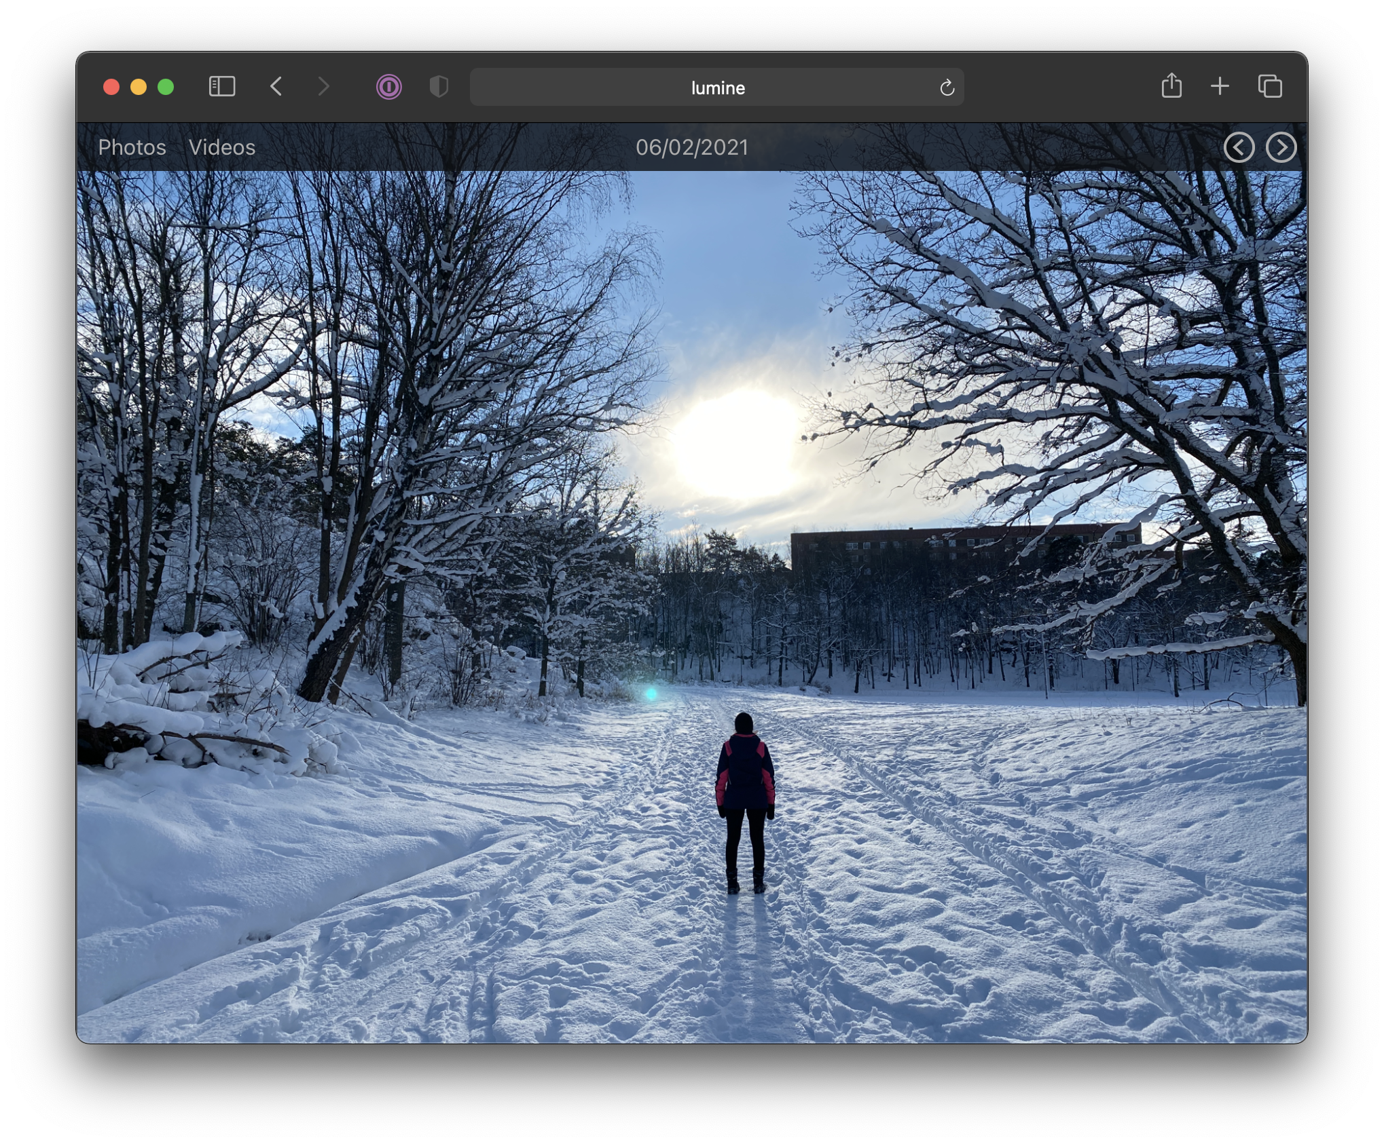
Task: Minimize the window with yellow button
Action: [139, 87]
